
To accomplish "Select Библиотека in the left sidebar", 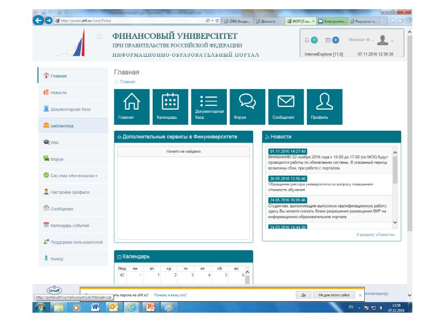I will (61, 126).
